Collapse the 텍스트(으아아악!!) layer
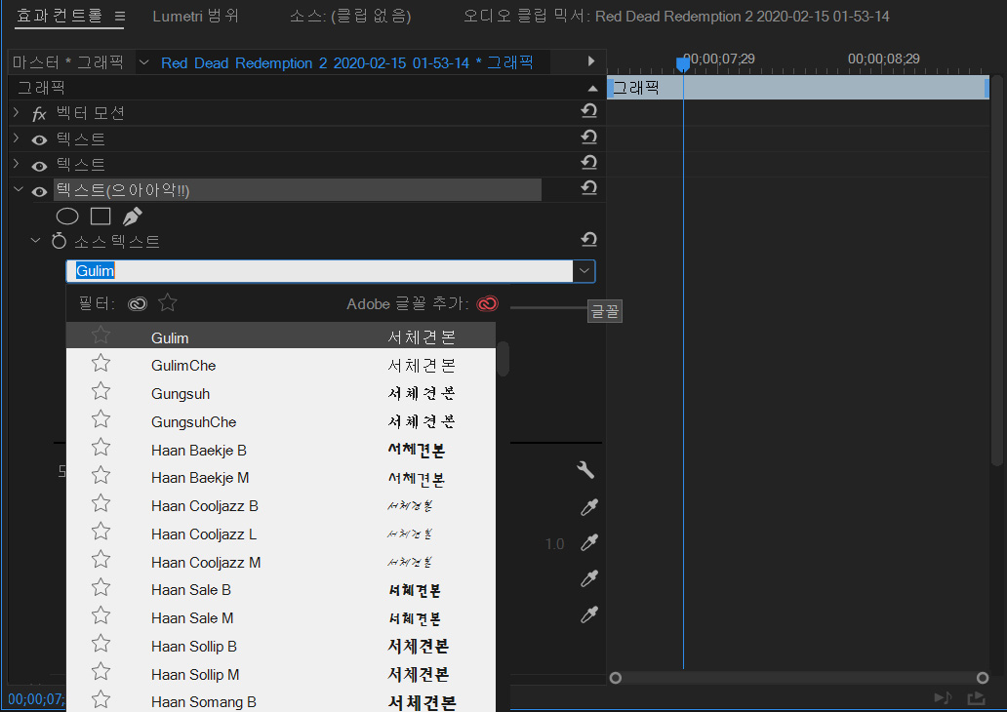 (18, 189)
